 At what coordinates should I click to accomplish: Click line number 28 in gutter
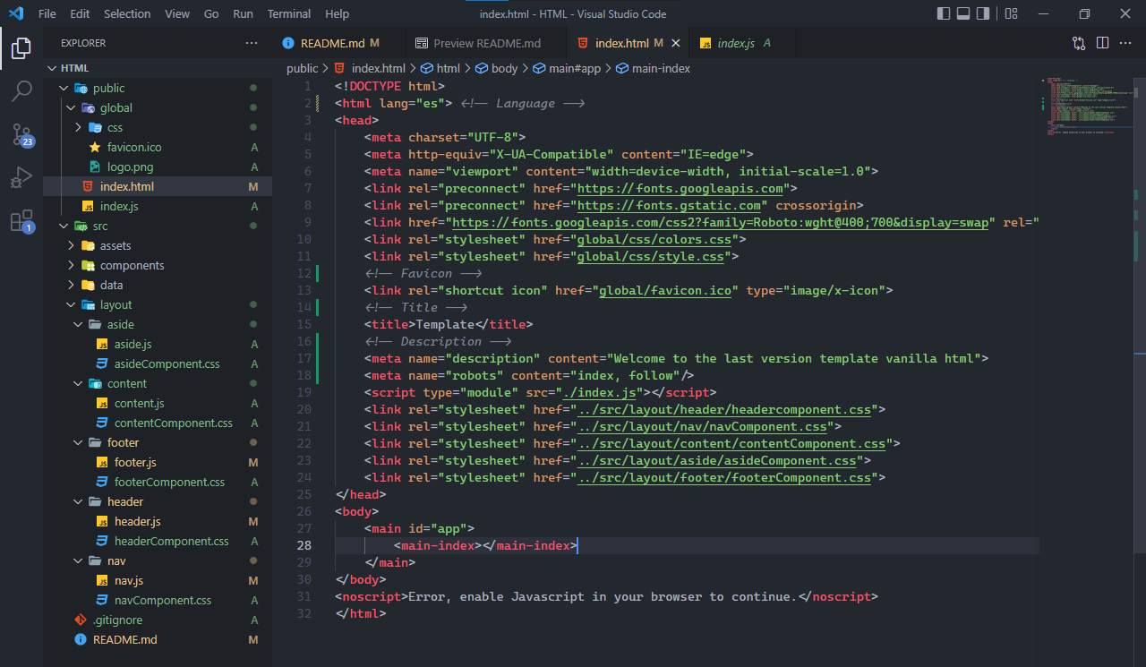click(304, 545)
